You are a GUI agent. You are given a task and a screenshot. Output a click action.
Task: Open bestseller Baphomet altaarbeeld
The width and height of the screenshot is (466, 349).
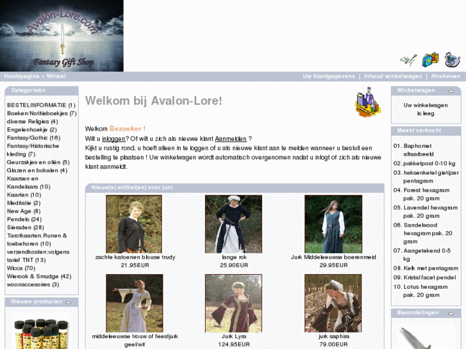[x=418, y=150]
